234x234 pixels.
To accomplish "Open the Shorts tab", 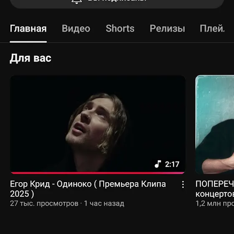I will (x=120, y=28).
